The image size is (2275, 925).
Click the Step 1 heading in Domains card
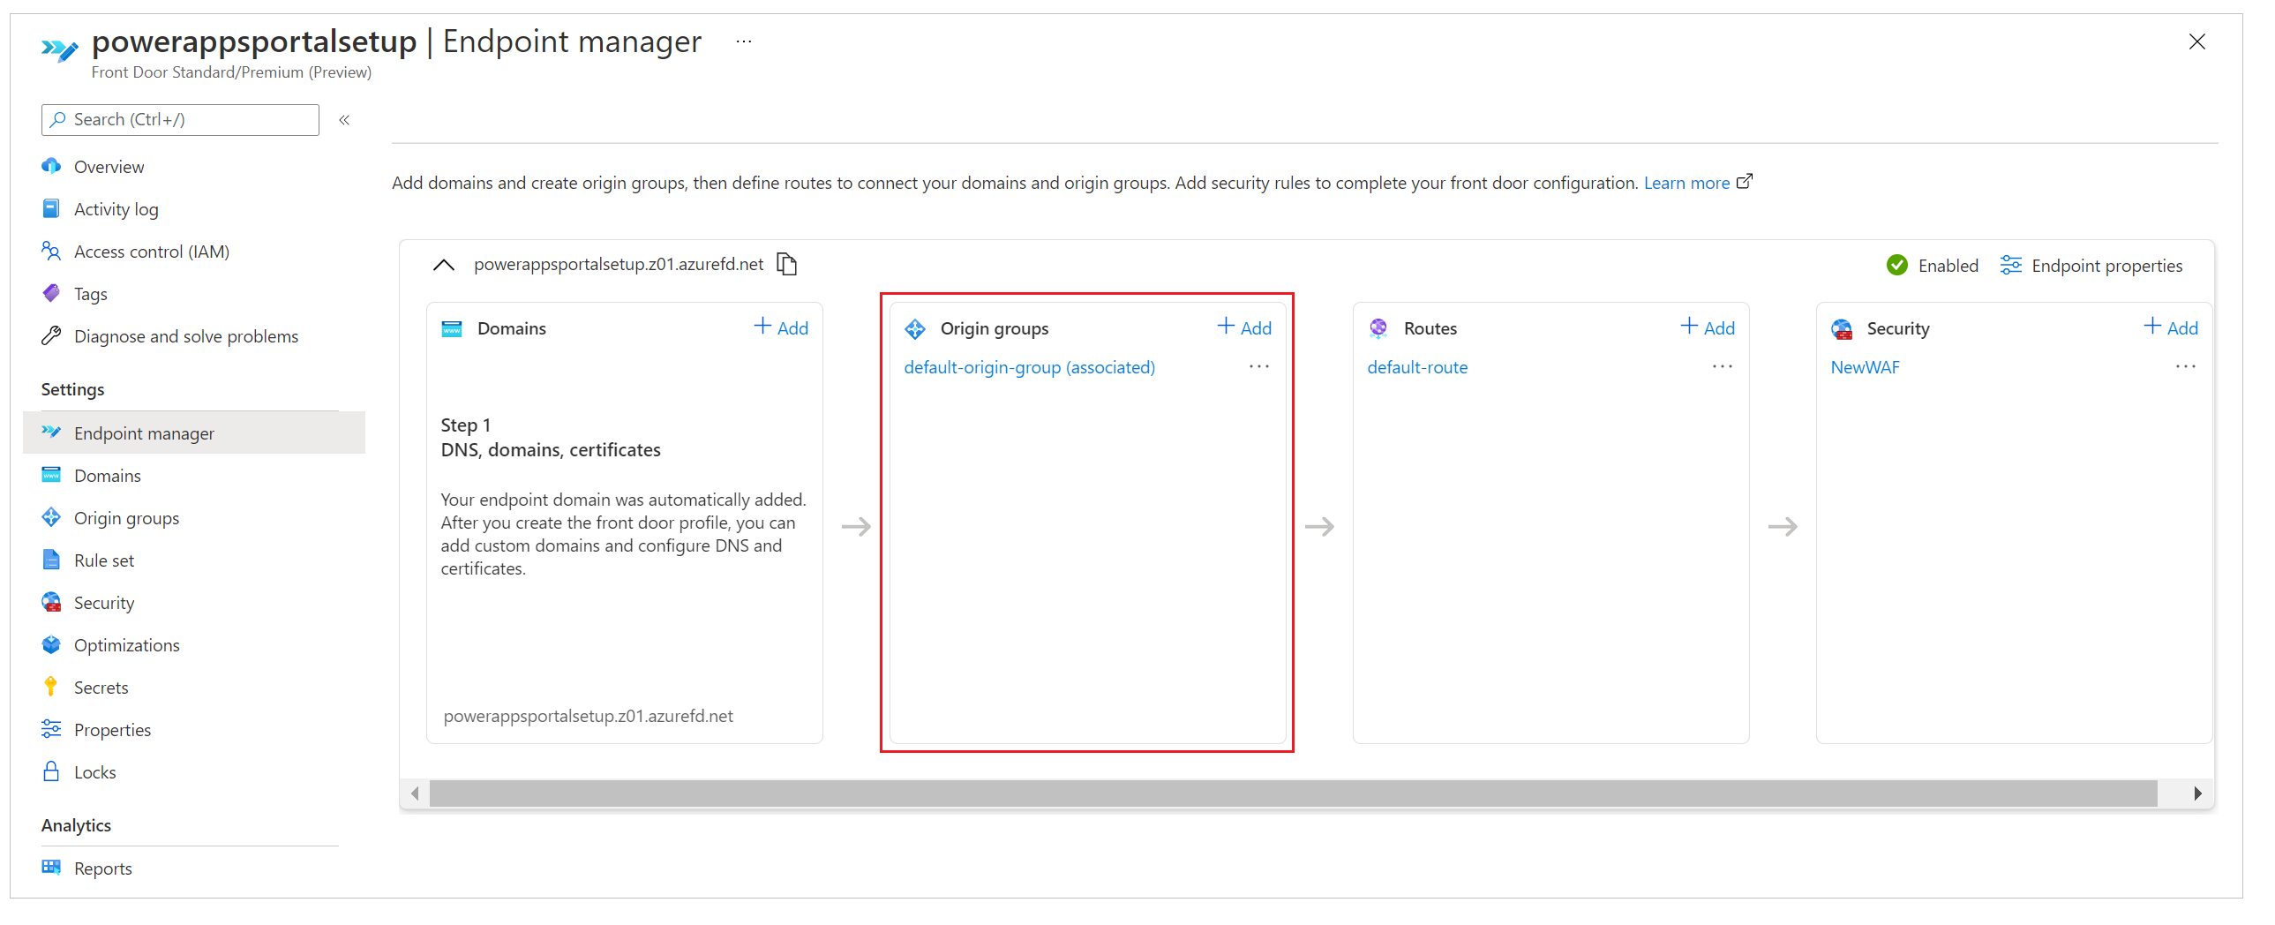[x=465, y=425]
